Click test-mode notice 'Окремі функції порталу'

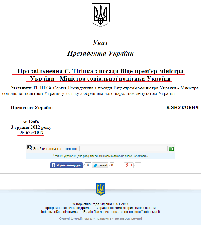tap(100, 218)
